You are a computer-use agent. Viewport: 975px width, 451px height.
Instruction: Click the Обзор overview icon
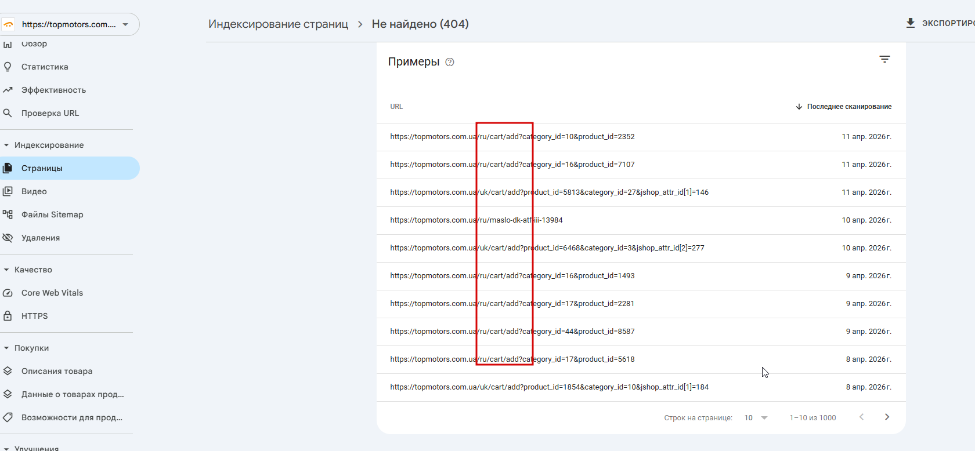coord(8,44)
